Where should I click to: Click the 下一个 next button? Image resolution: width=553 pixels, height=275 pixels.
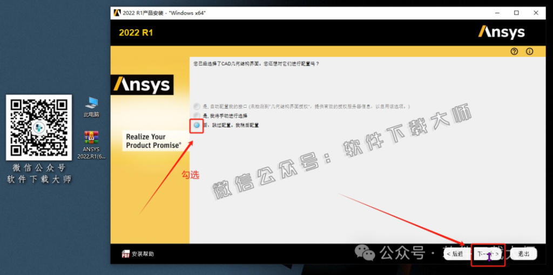[488, 254]
